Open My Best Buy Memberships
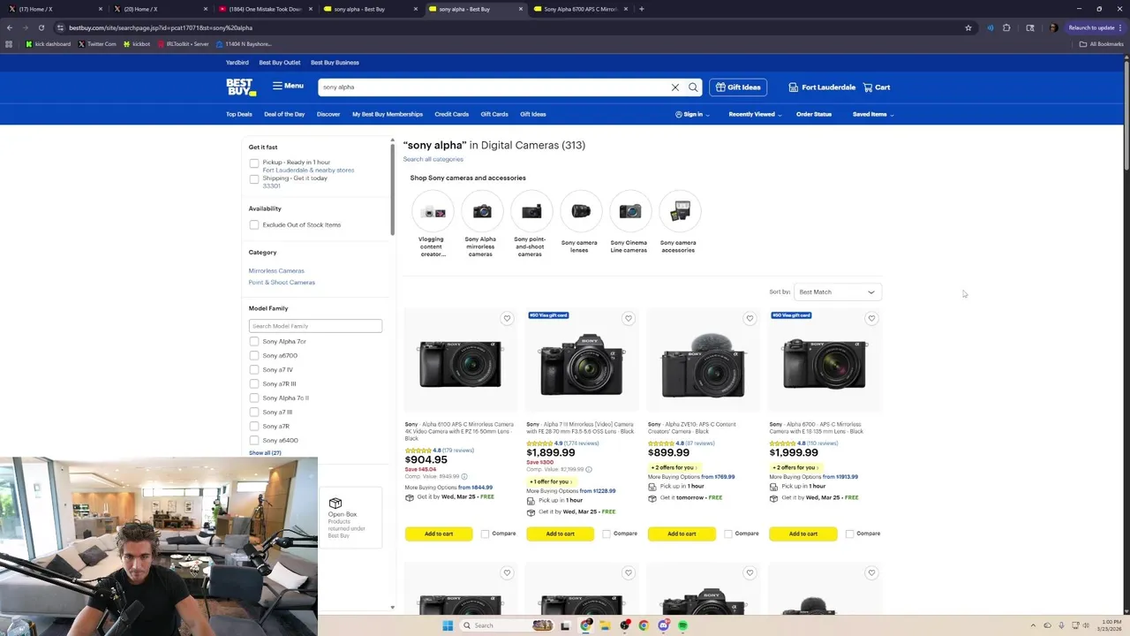Image resolution: width=1130 pixels, height=636 pixels. [x=388, y=114]
